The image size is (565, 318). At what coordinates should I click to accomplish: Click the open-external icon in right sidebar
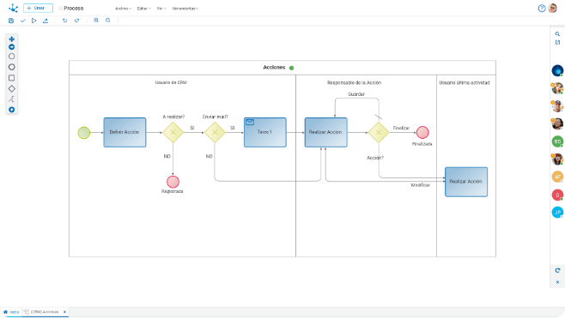pyautogui.click(x=557, y=43)
